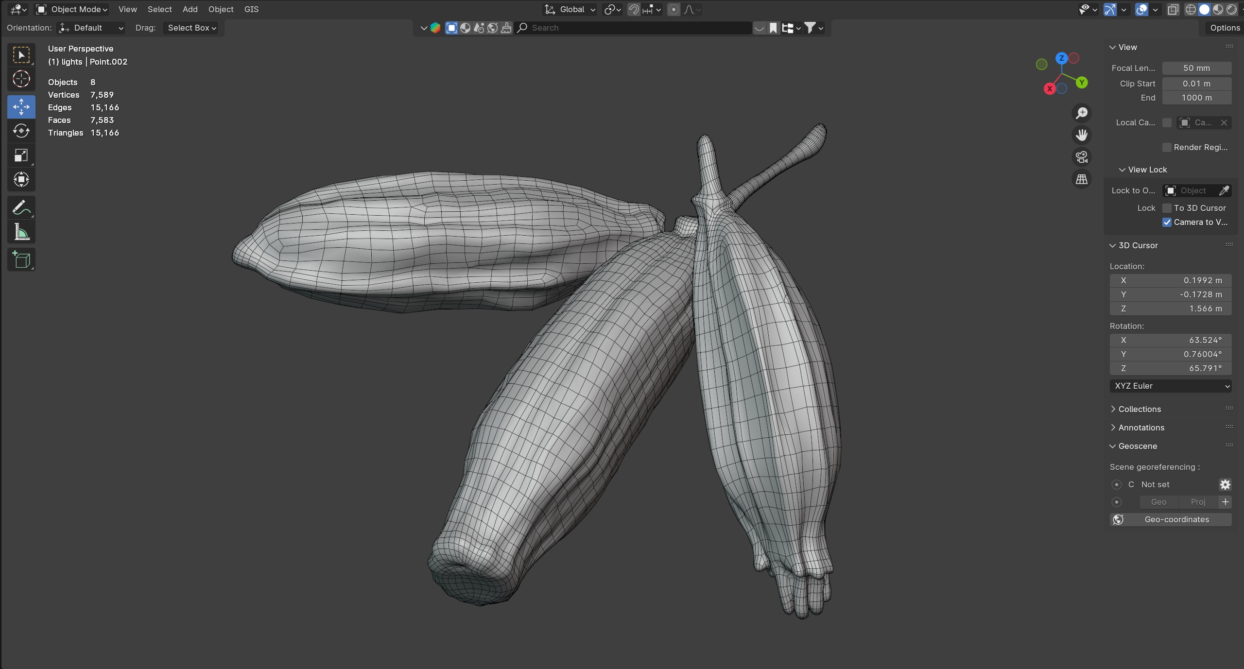This screenshot has height=669, width=1244.
Task: Activate the Rotate tool
Action: pyautogui.click(x=21, y=131)
